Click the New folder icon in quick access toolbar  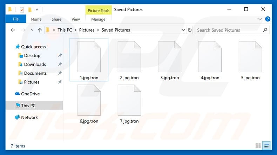point(30,9)
